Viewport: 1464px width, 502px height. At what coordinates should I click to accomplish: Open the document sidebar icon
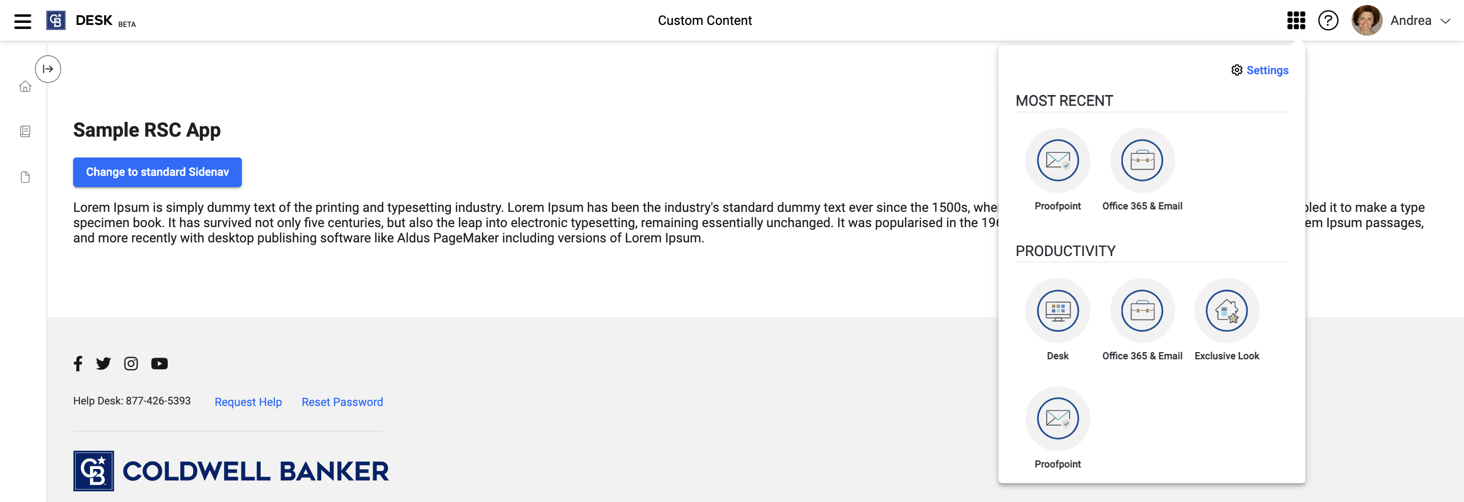(x=25, y=177)
